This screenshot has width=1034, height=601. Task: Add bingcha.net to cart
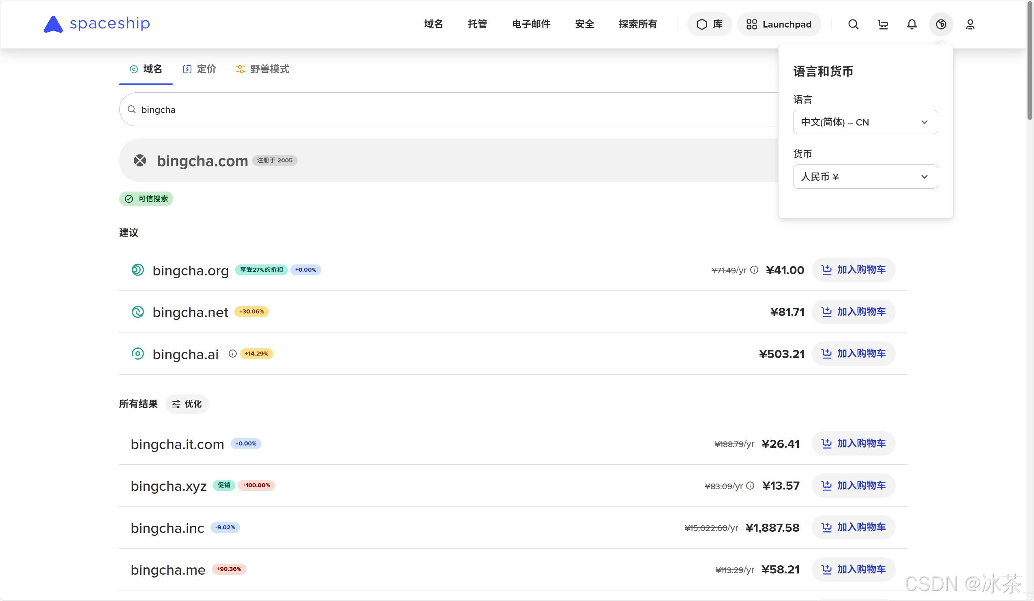pyautogui.click(x=853, y=312)
